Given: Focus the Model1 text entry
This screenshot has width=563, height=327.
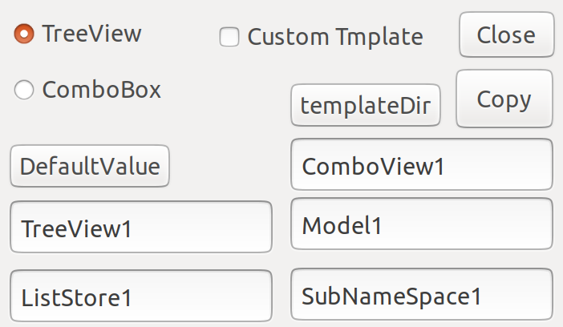Looking at the screenshot, I should tap(421, 224).
